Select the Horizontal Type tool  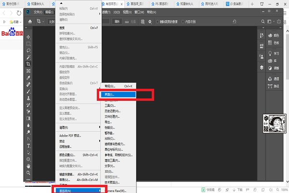click(x=28, y=146)
